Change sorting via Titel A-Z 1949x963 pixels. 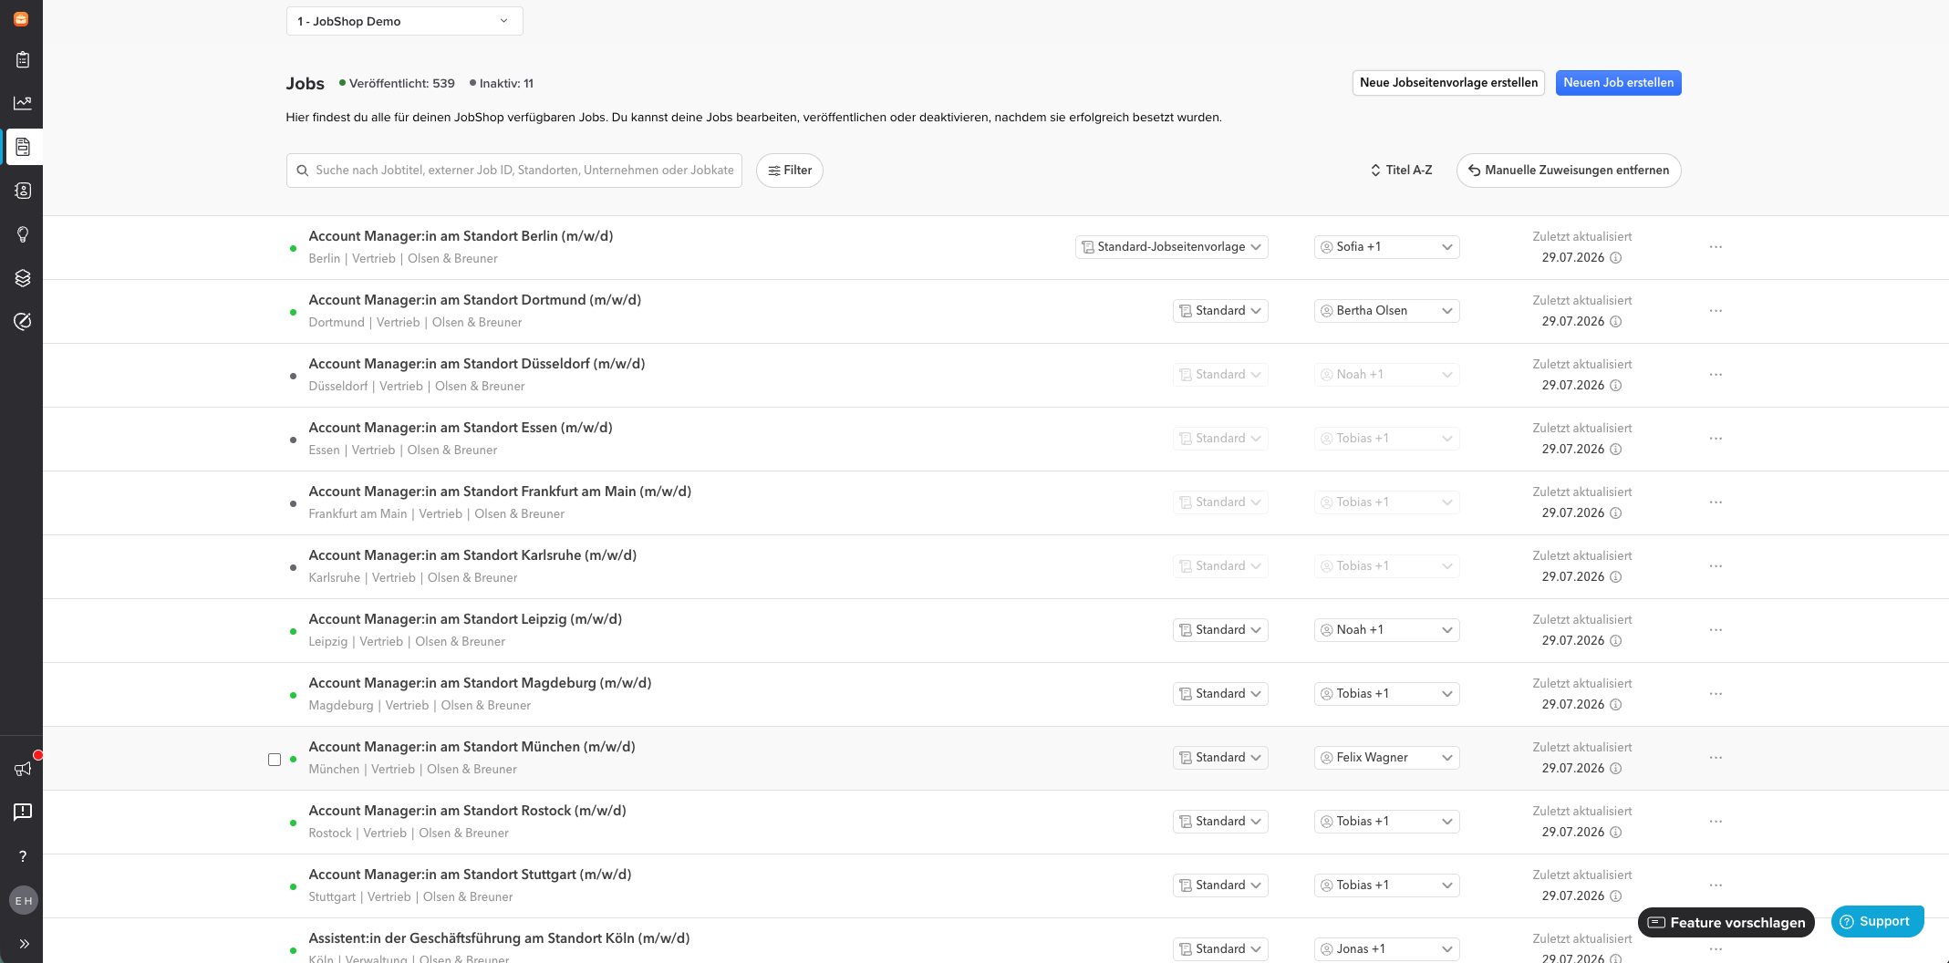(x=1402, y=171)
